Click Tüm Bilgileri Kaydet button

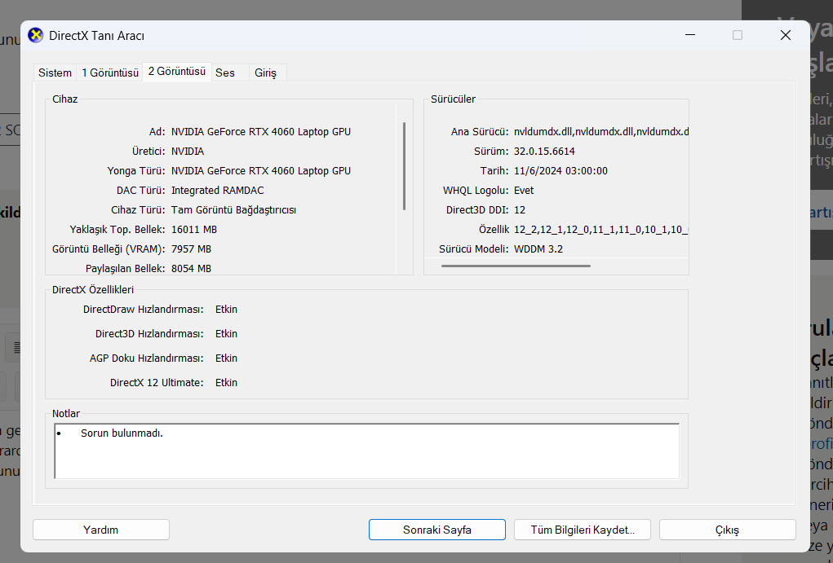(583, 530)
